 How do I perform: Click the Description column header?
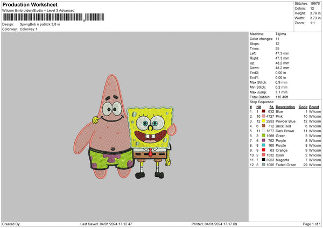click(285, 107)
